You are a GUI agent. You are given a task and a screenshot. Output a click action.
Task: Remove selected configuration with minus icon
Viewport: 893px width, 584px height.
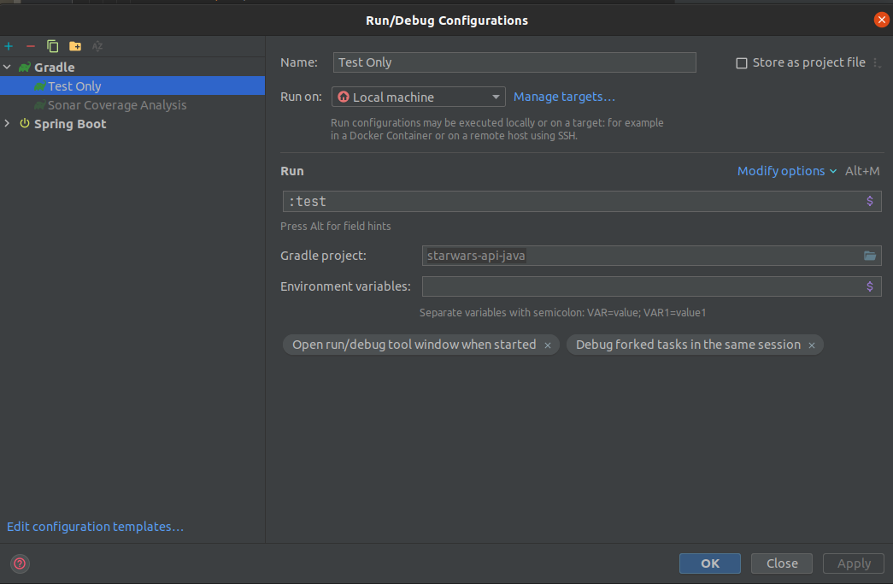click(x=31, y=46)
